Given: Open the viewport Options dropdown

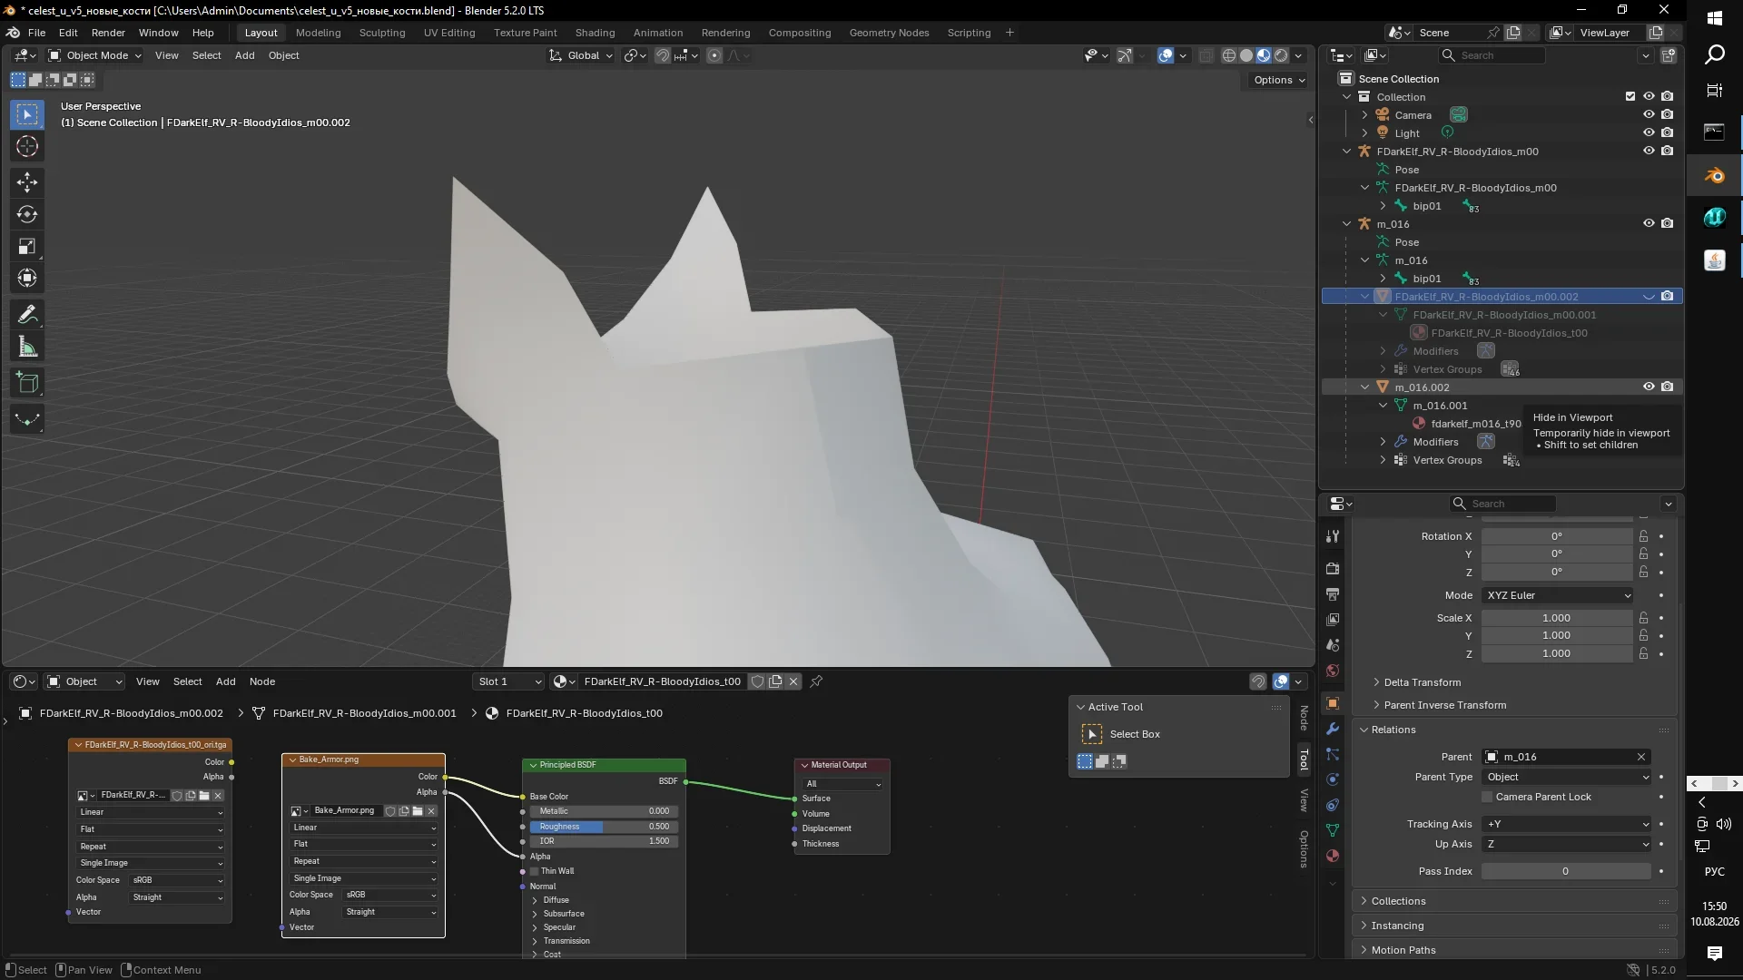Looking at the screenshot, I should coord(1278,80).
